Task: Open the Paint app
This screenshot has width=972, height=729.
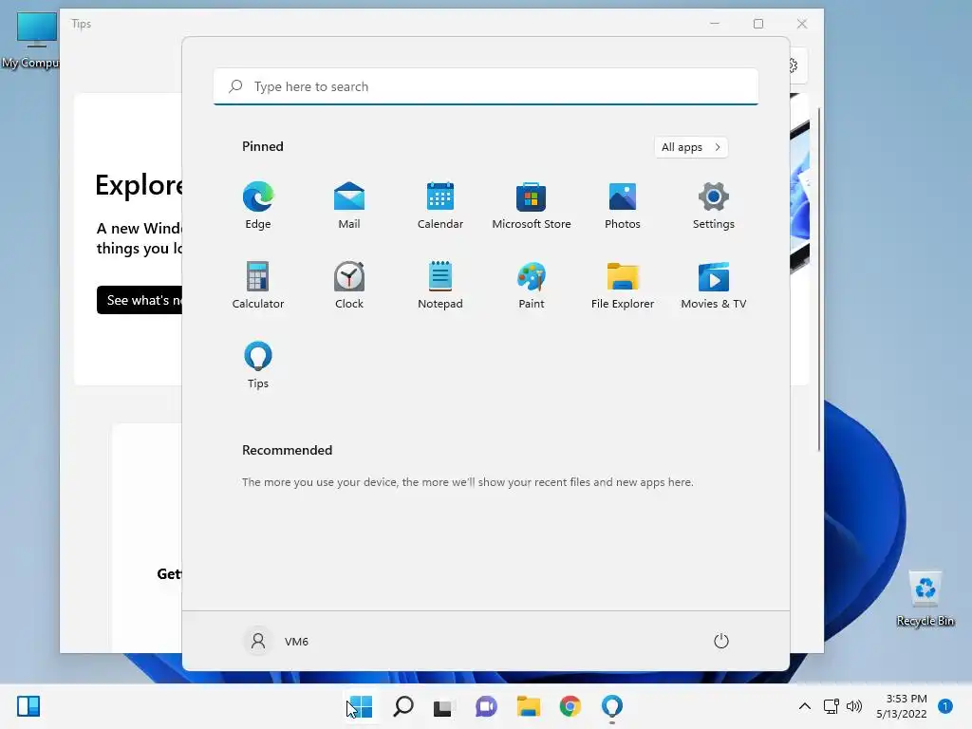Action: click(532, 285)
